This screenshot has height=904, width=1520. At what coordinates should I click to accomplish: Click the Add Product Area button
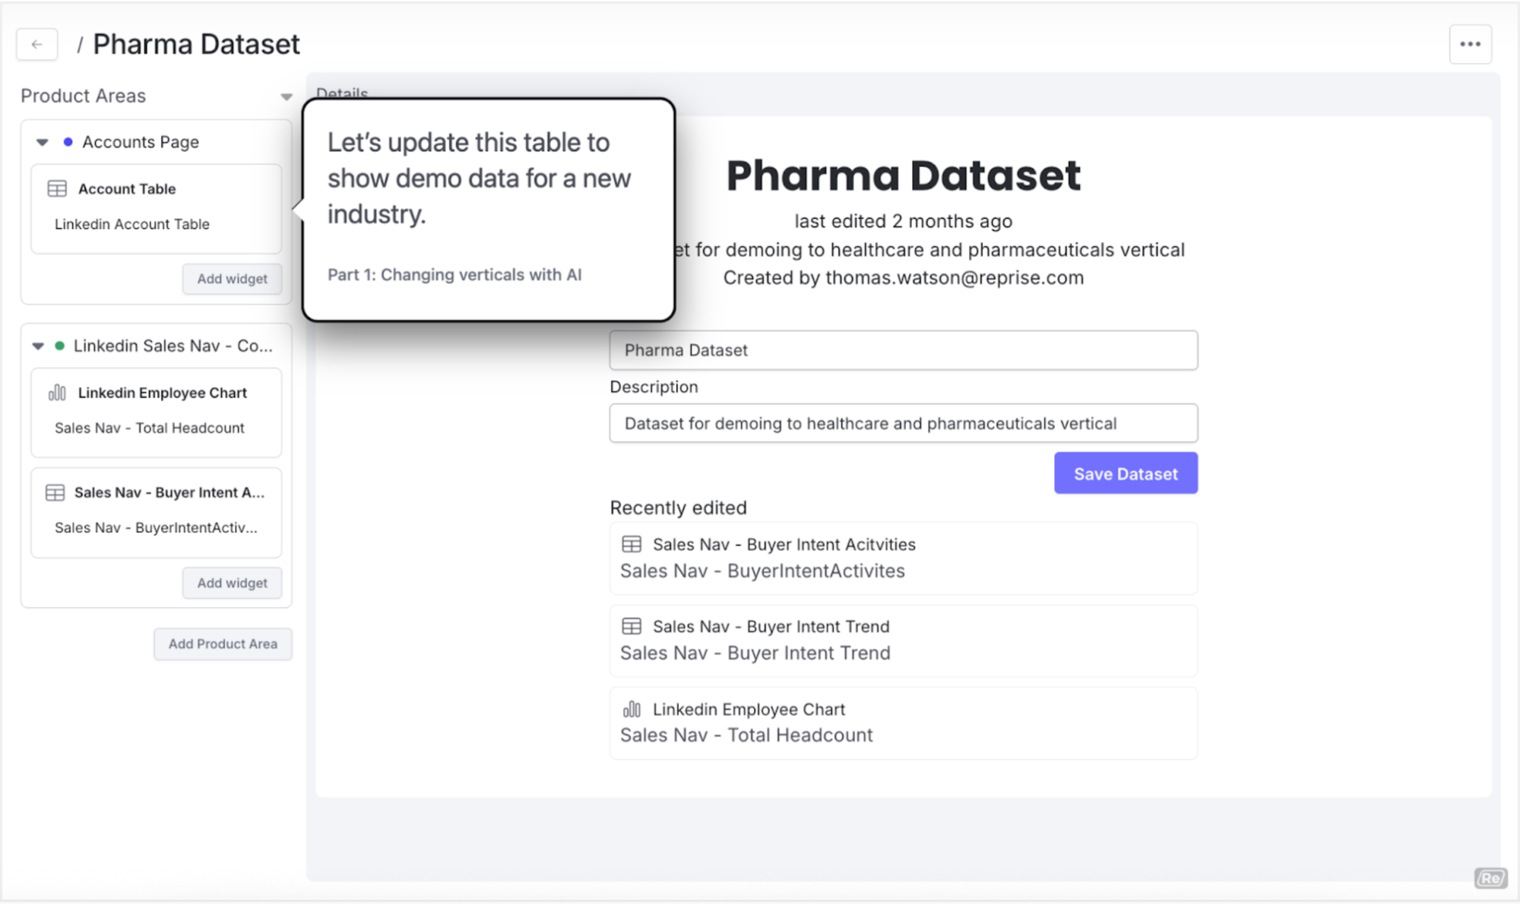pyautogui.click(x=223, y=644)
